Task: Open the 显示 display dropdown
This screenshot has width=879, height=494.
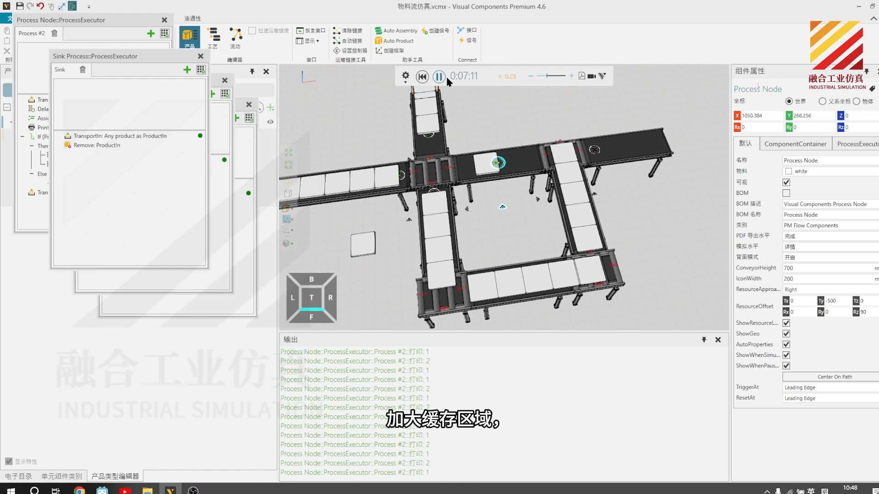Action: click(308, 41)
